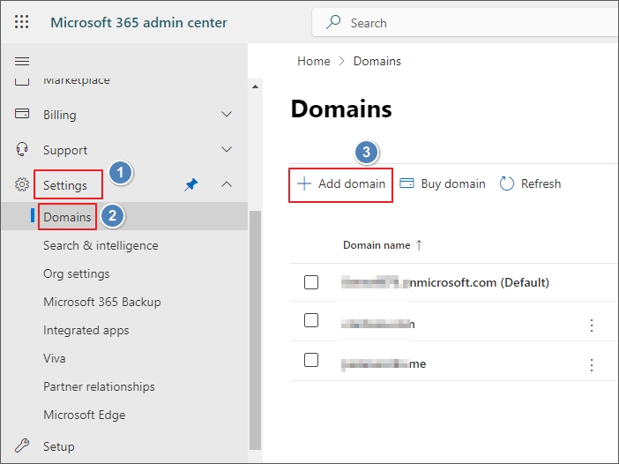Click the Setup wrench icon
The width and height of the screenshot is (619, 464).
tap(22, 445)
